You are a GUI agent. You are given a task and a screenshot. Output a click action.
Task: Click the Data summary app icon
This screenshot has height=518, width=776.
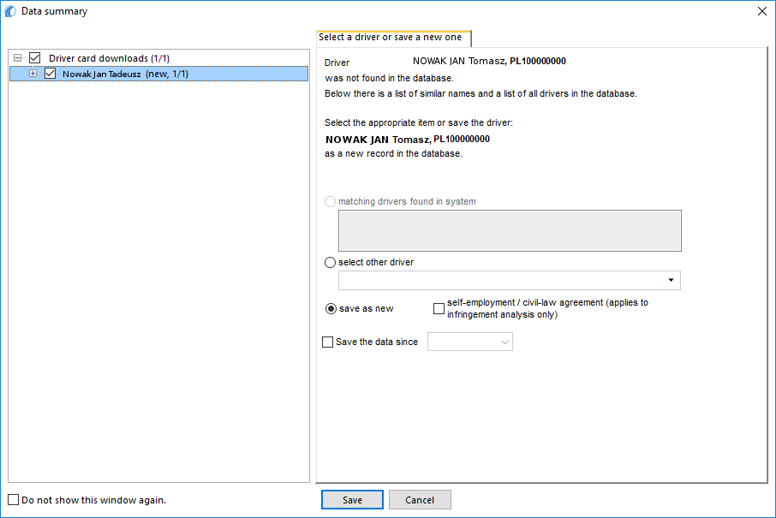point(10,11)
